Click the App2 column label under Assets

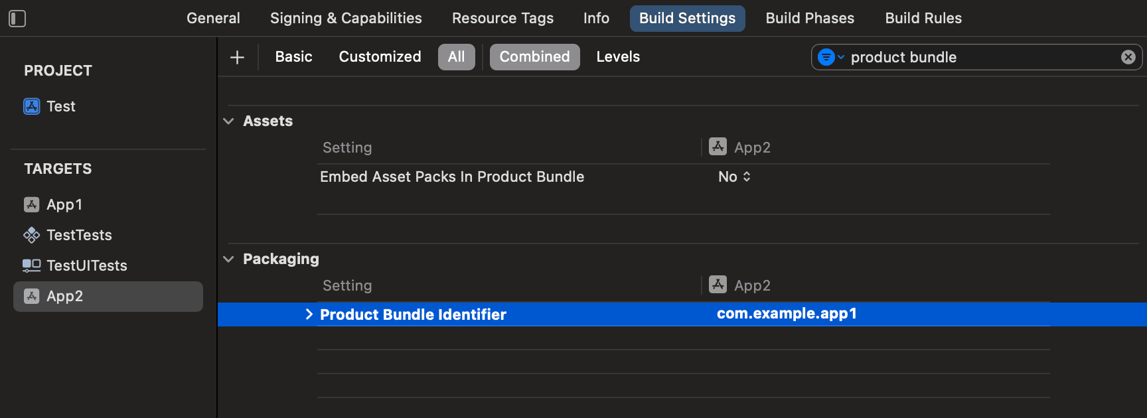tap(752, 147)
